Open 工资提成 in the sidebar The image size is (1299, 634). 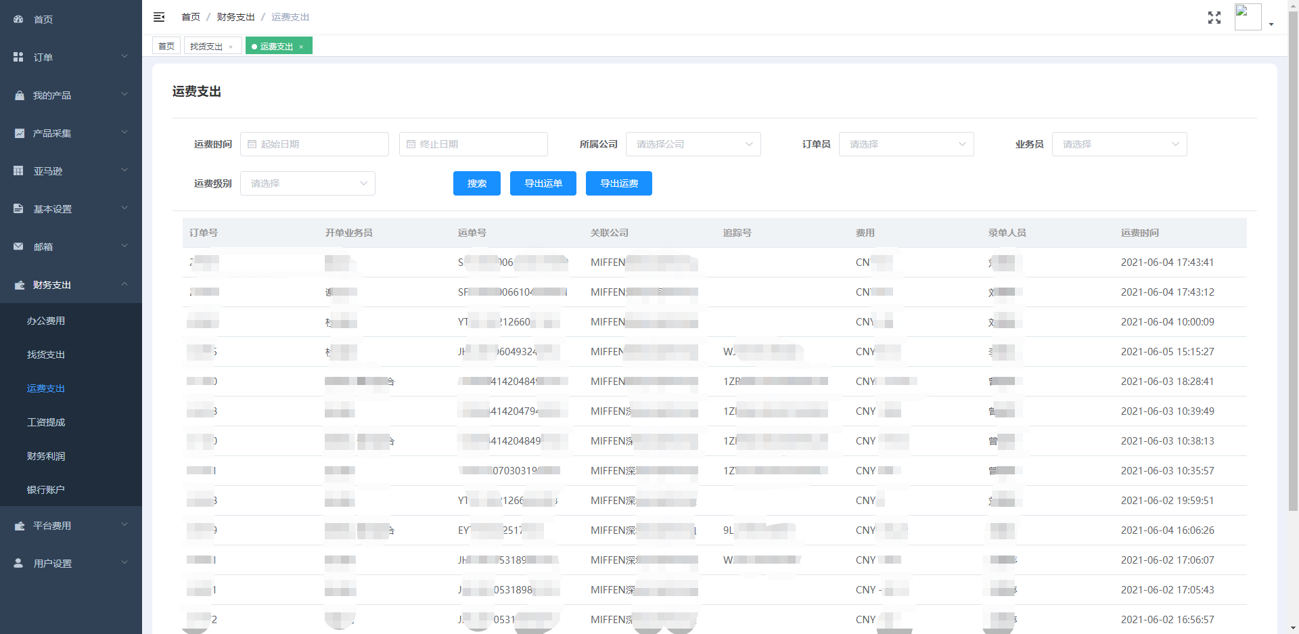(x=46, y=422)
